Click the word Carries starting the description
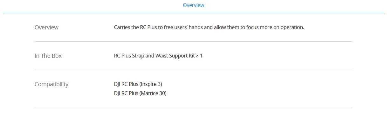Image resolution: width=392 pixels, height=114 pixels. click(122, 27)
